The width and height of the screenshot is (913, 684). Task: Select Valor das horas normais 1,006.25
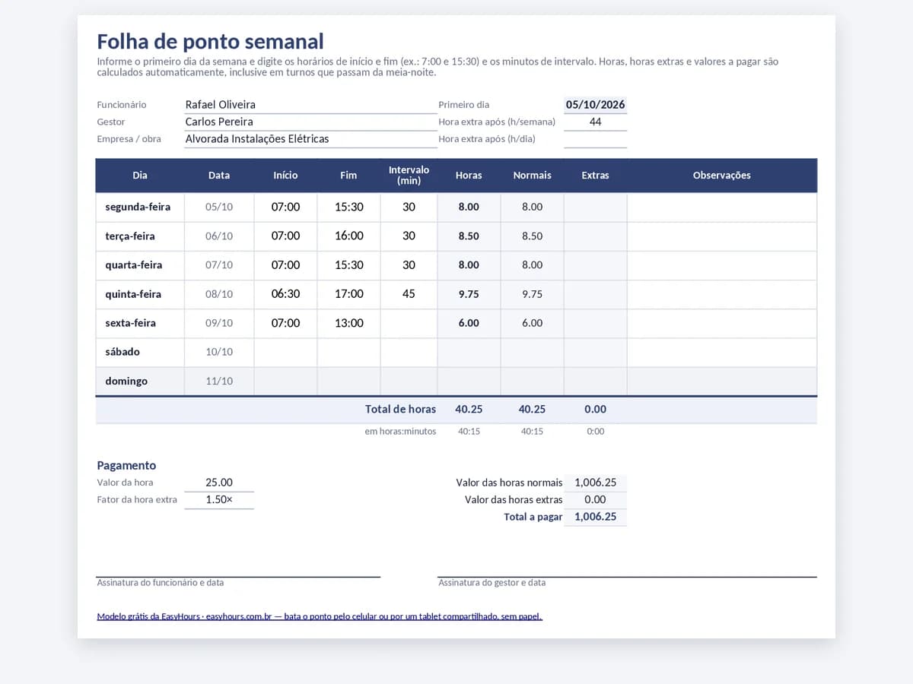pos(595,483)
